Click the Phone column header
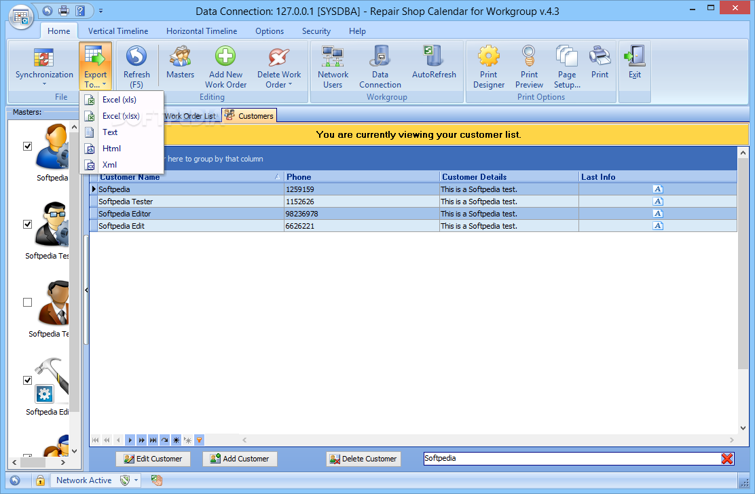 (x=362, y=177)
